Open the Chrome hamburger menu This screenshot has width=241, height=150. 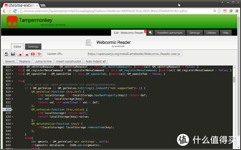(237, 11)
